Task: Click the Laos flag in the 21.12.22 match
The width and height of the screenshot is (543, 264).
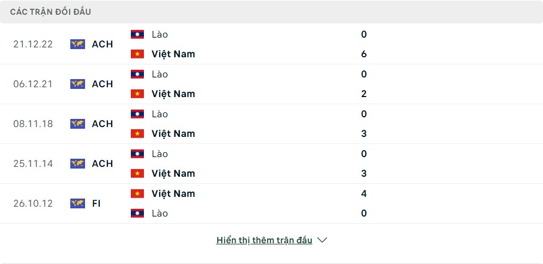Action: (x=137, y=34)
